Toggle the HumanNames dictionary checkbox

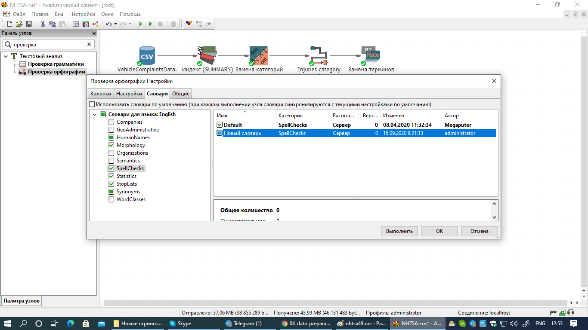(x=111, y=137)
